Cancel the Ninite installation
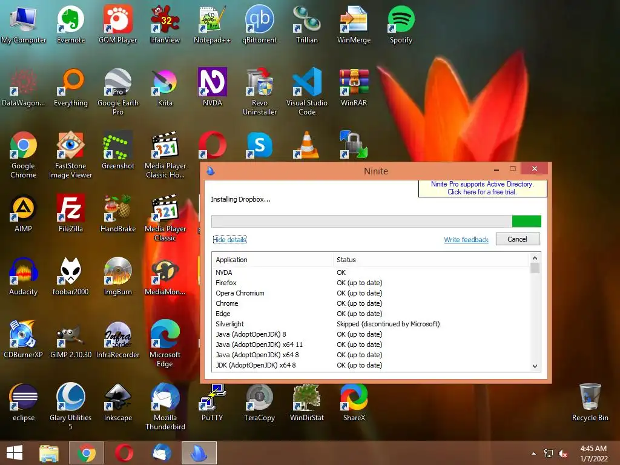This screenshot has height=465, width=620. pos(518,239)
